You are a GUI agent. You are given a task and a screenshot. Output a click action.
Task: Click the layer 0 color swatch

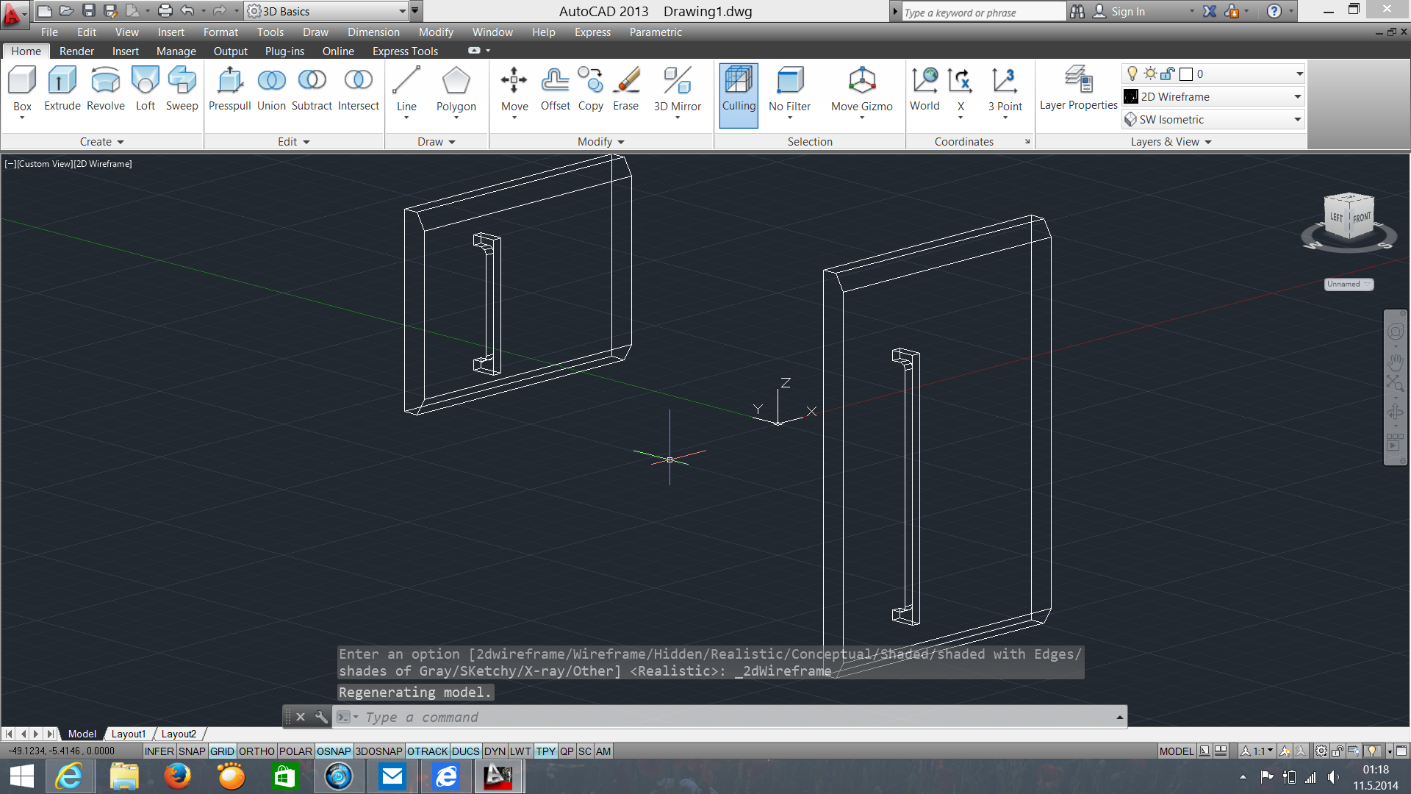point(1185,74)
